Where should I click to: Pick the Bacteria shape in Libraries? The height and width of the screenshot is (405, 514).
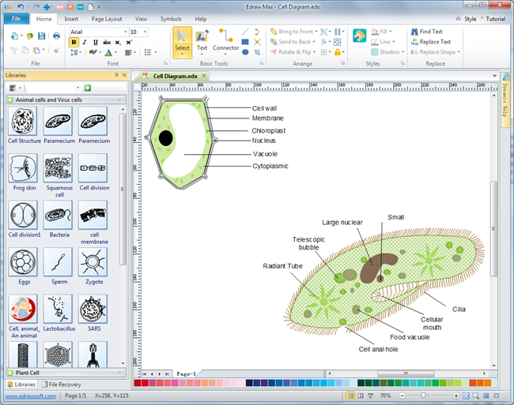58,216
